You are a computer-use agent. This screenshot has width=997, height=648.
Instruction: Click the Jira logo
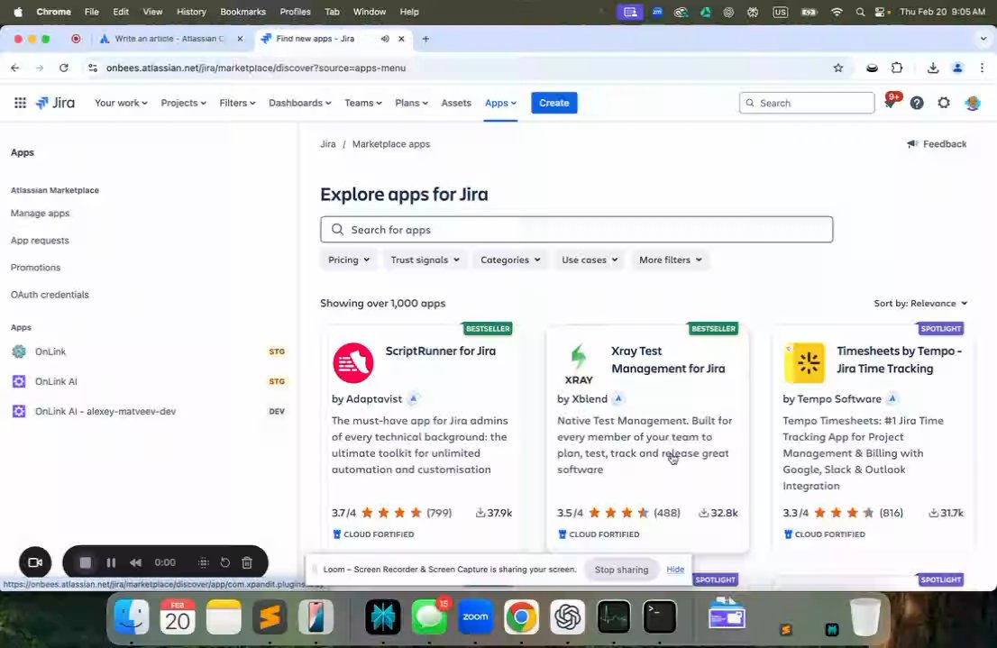coord(55,103)
